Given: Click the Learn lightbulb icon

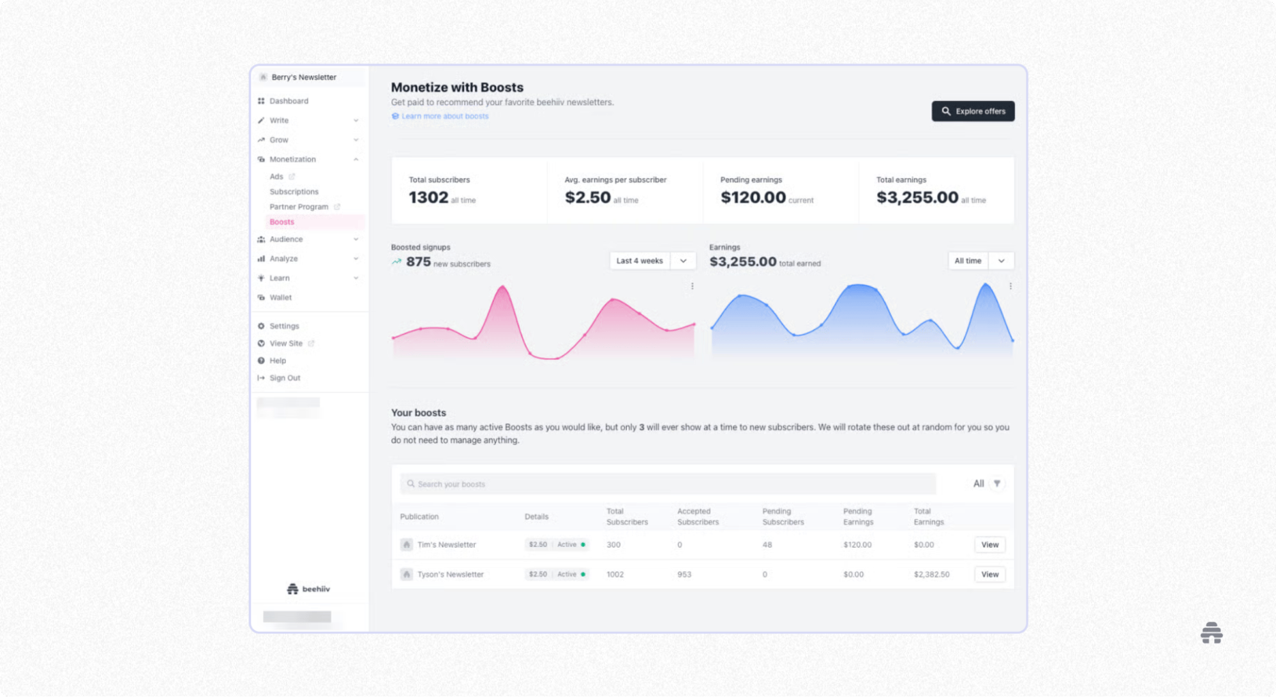Looking at the screenshot, I should point(261,278).
